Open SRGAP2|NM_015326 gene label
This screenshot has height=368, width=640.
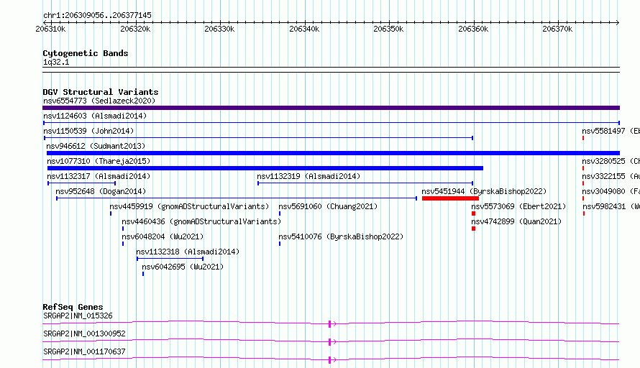coord(78,316)
